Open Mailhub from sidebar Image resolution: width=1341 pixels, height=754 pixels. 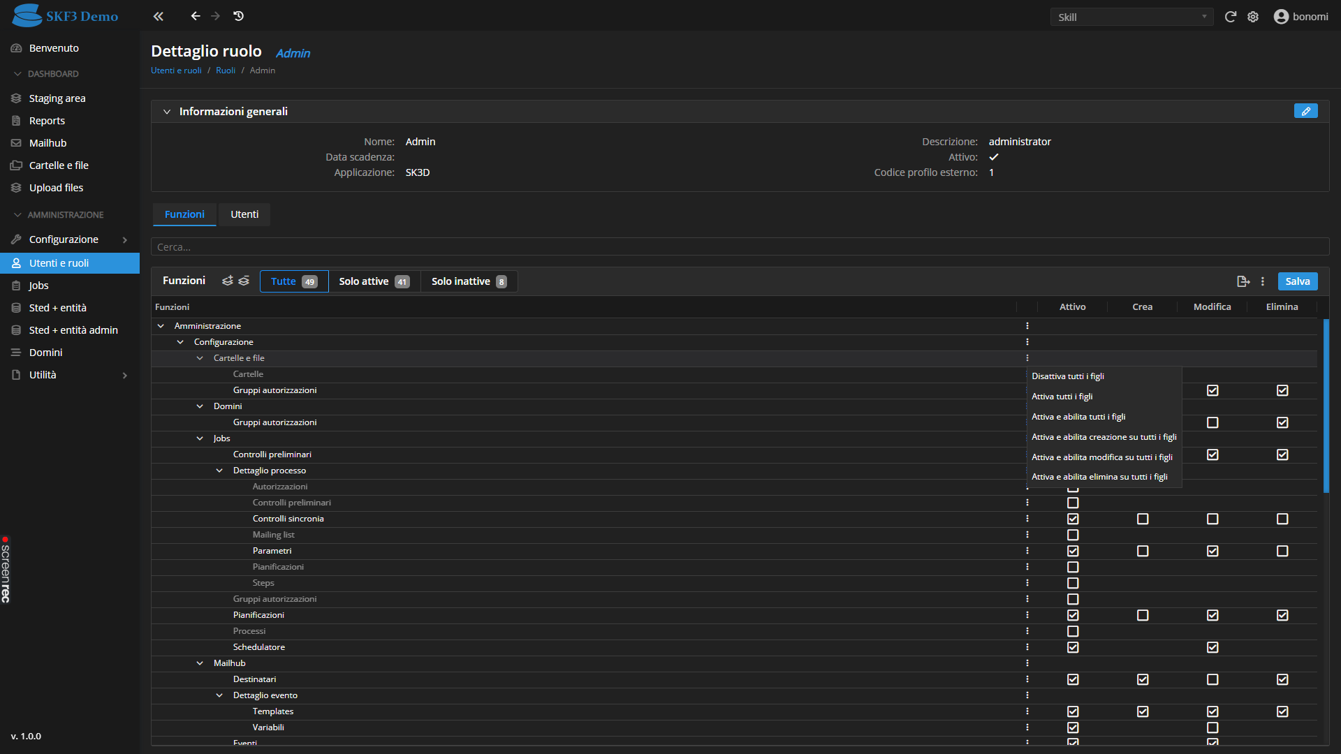70,143
